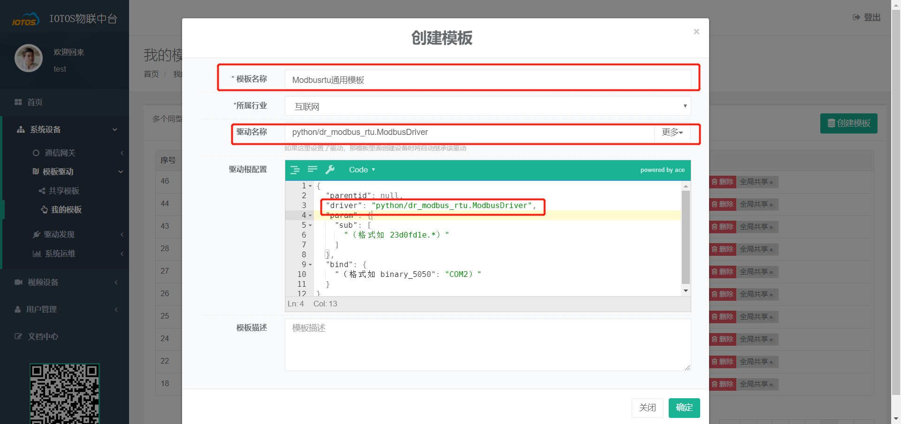Viewport: 901px width, 424px height.
Task: Click the QR code image in sidebar
Action: pyautogui.click(x=65, y=394)
